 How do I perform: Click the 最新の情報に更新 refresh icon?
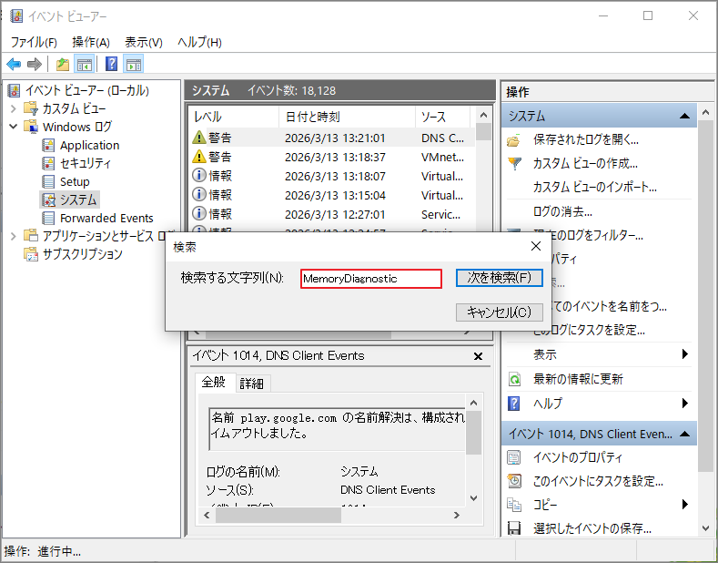pos(514,379)
